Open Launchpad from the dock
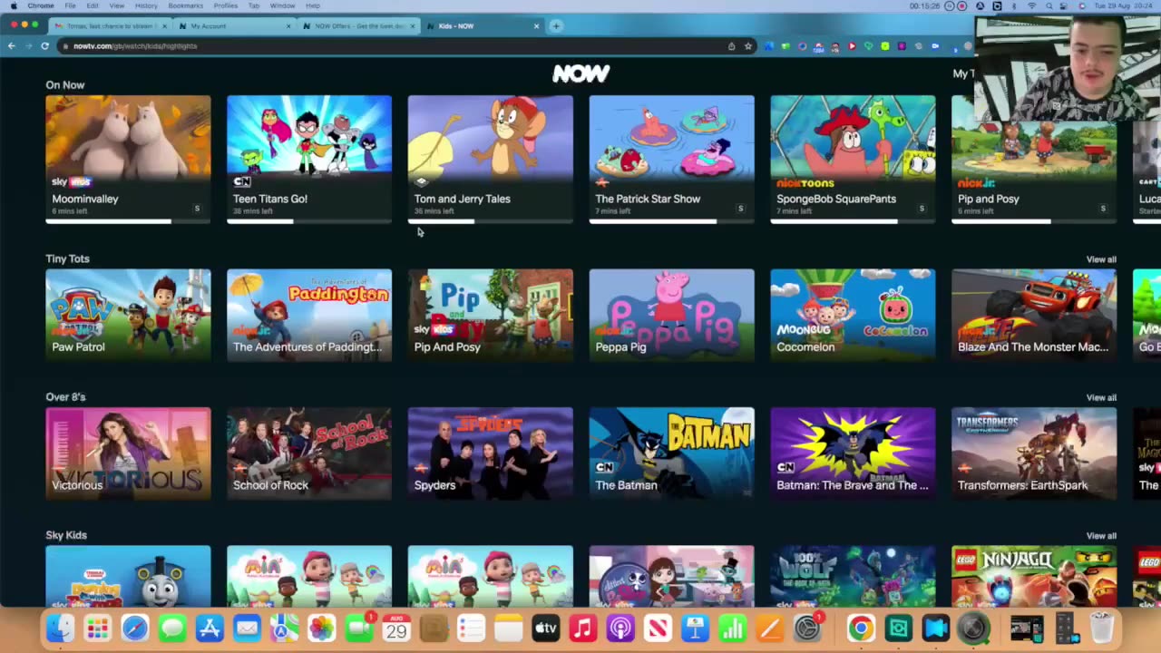 [97, 628]
